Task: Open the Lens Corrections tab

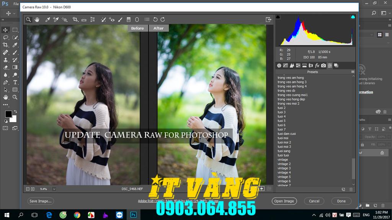Action: point(311,65)
